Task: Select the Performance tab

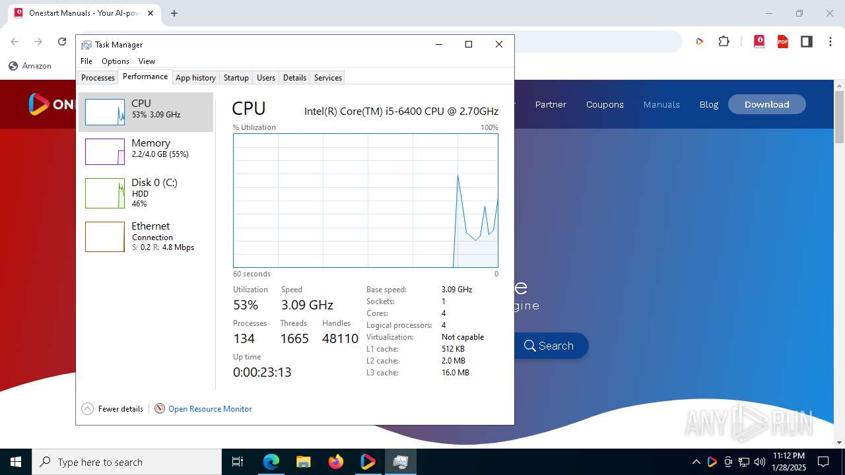Action: tap(145, 77)
